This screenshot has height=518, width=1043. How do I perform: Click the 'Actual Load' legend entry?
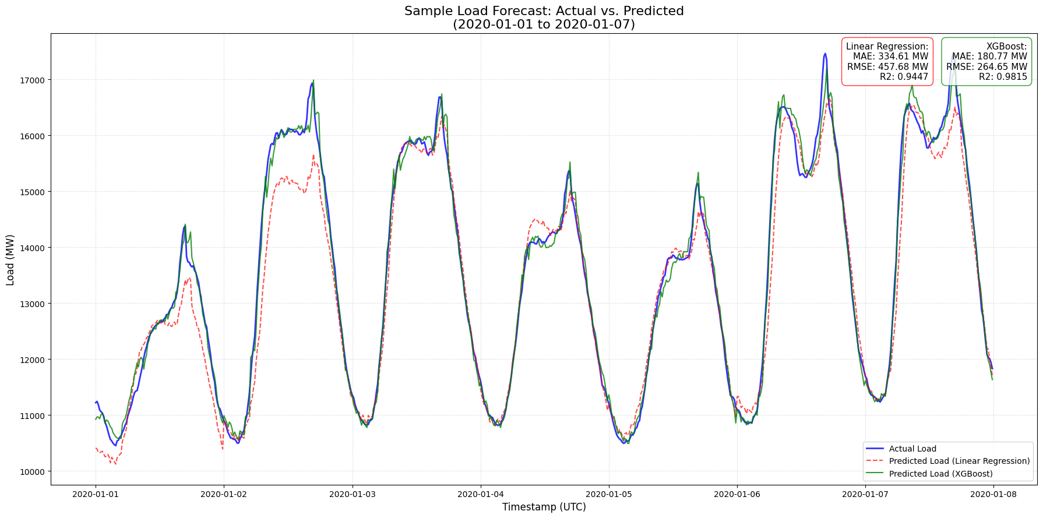click(x=912, y=449)
